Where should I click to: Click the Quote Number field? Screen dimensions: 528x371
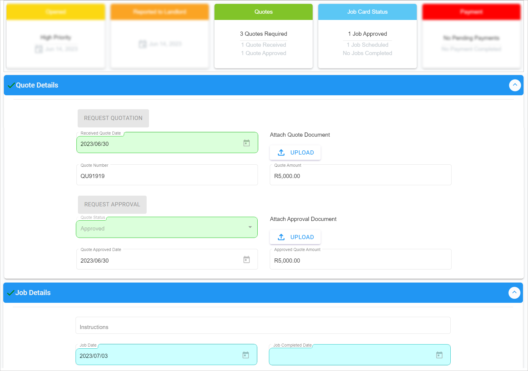point(167,175)
